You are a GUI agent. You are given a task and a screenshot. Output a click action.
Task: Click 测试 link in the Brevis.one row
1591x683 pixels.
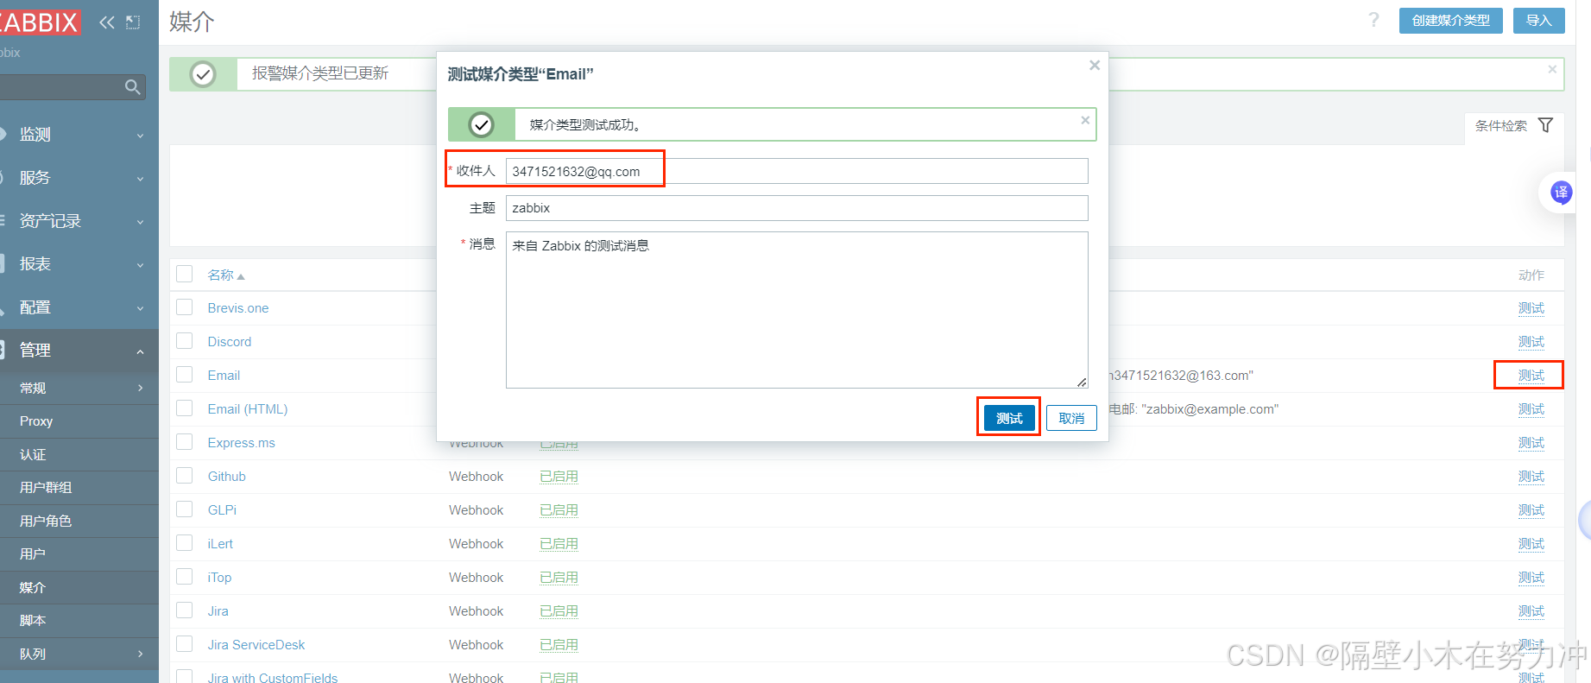(1531, 308)
